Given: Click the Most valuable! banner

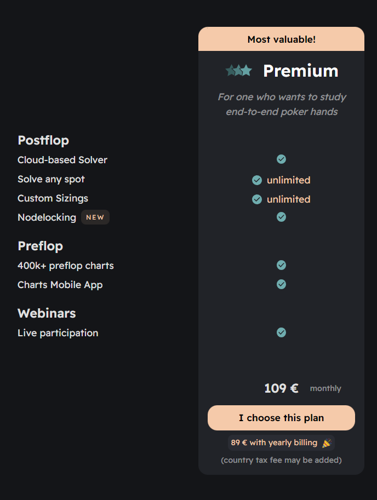Looking at the screenshot, I should [x=281, y=39].
